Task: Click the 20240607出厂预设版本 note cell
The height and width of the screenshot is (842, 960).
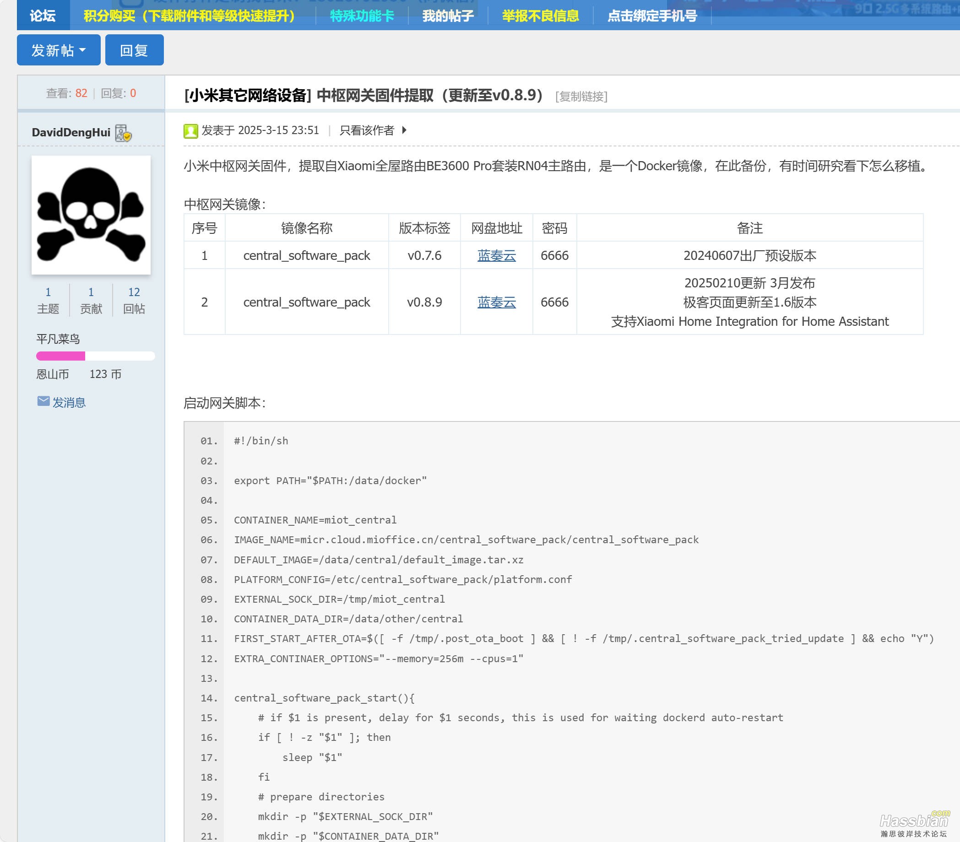Action: (x=749, y=255)
